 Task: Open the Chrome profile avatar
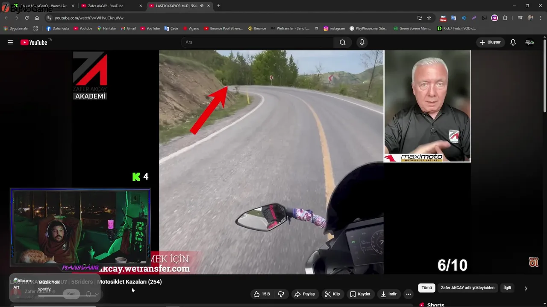(x=530, y=18)
